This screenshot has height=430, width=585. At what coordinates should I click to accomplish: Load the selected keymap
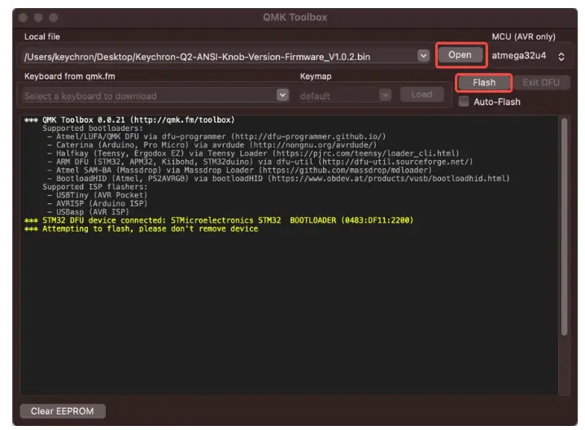click(421, 94)
